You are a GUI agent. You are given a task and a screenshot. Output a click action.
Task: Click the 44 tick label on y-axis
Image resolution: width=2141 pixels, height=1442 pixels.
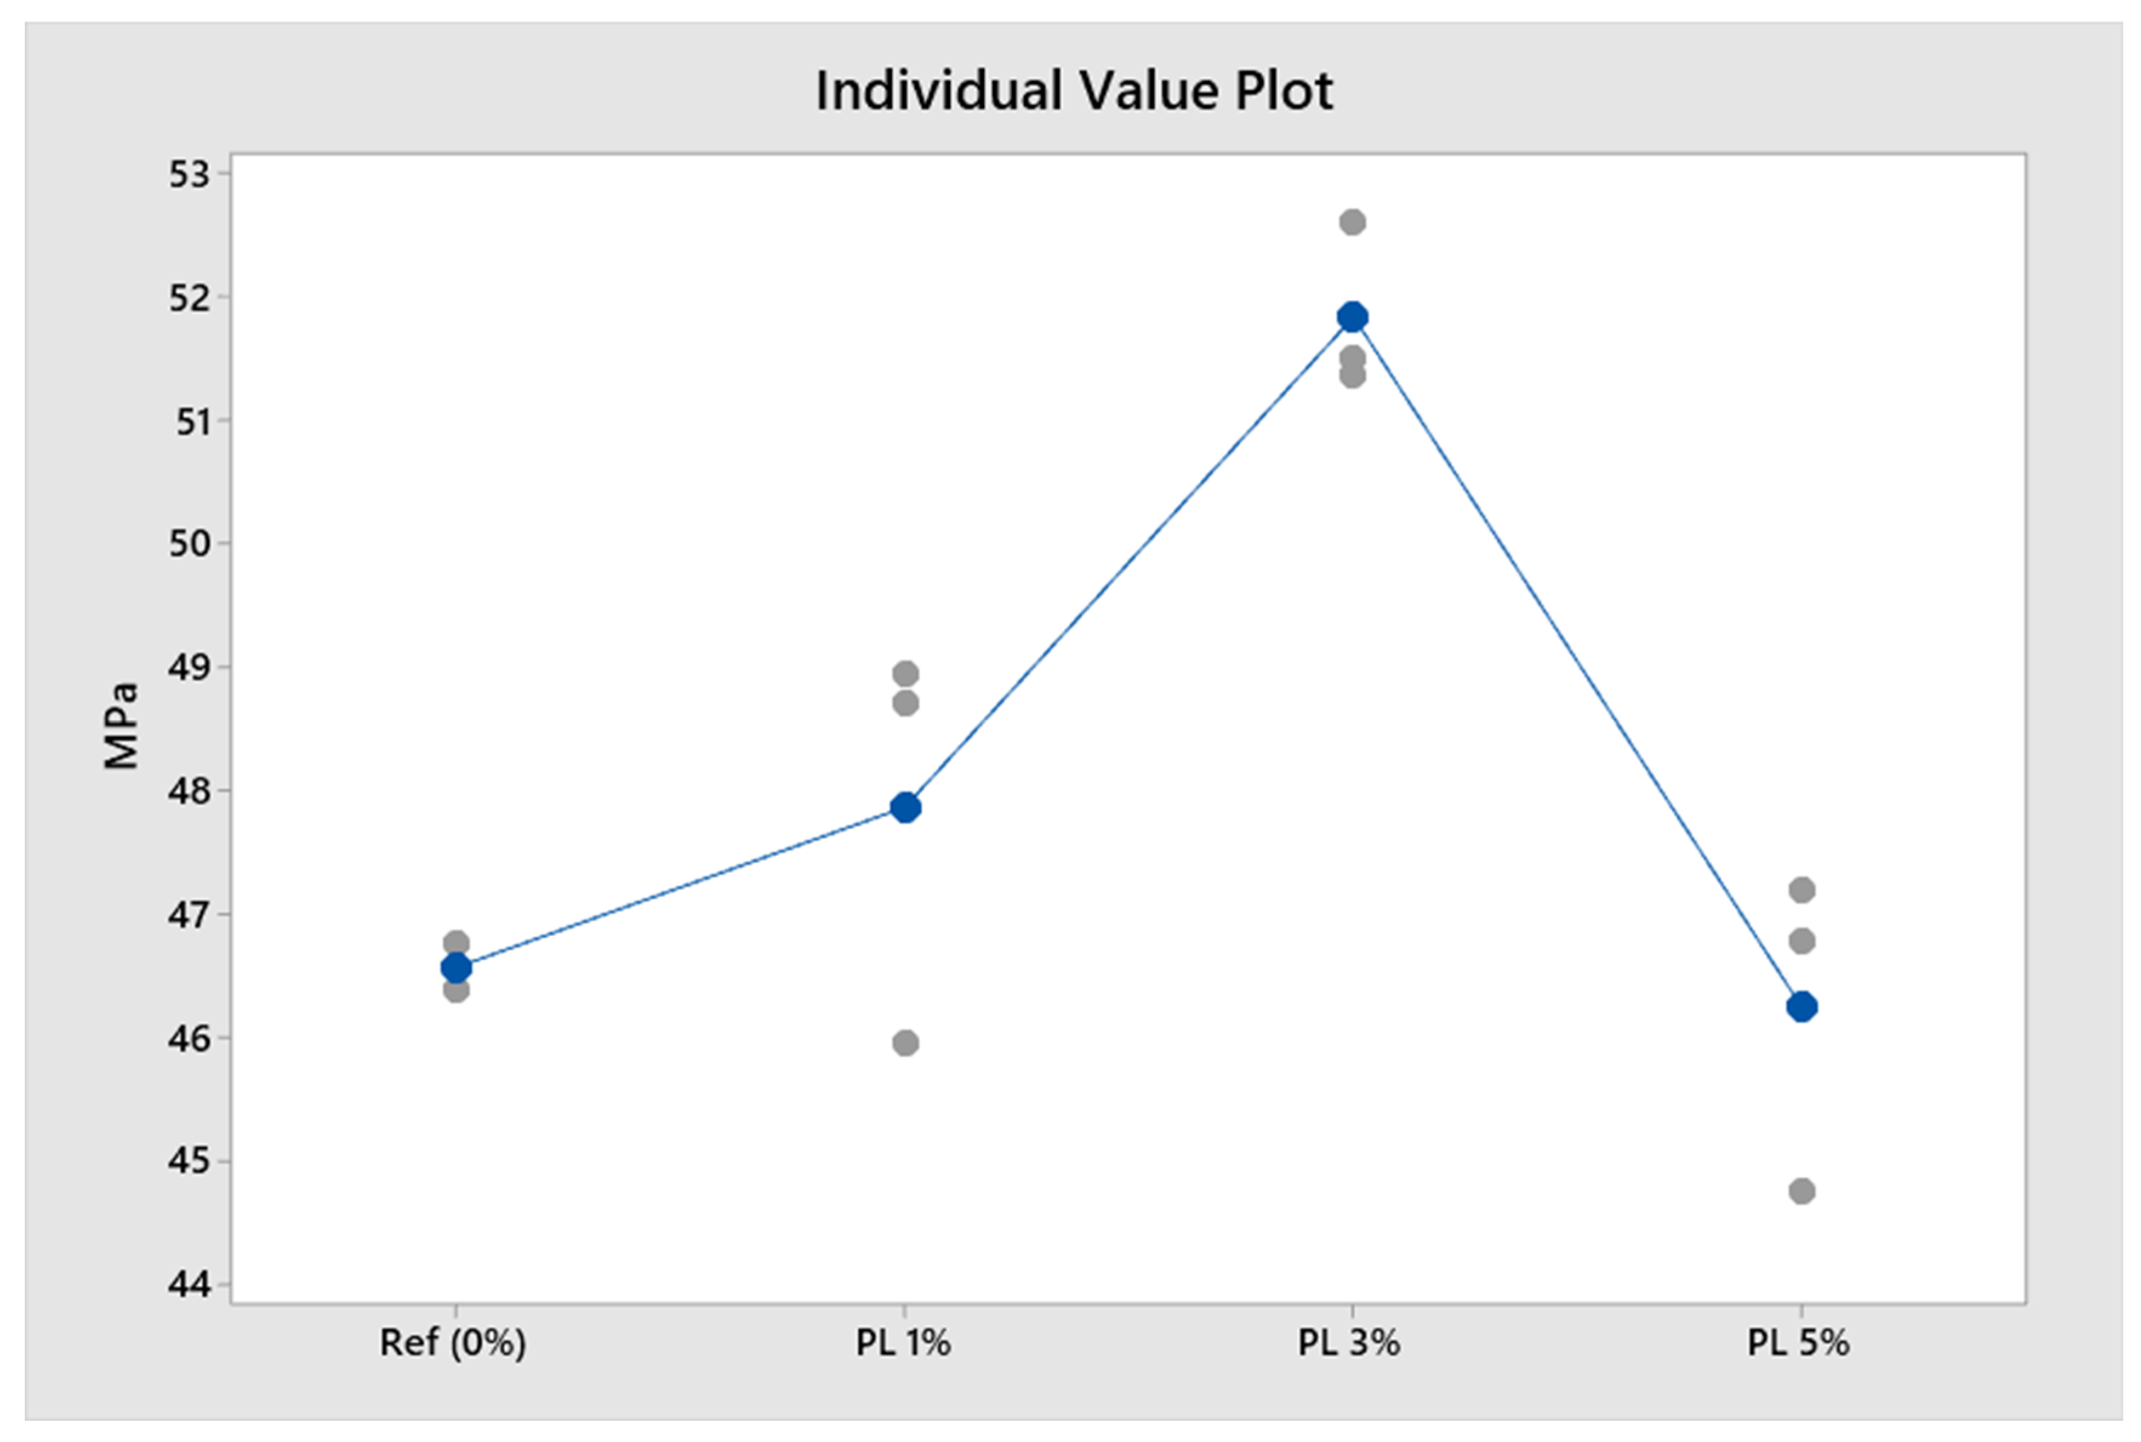(189, 1284)
